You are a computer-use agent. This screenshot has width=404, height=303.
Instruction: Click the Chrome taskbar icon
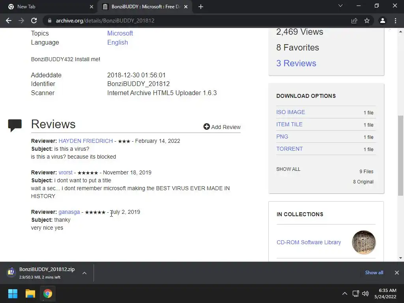pyautogui.click(x=47, y=294)
